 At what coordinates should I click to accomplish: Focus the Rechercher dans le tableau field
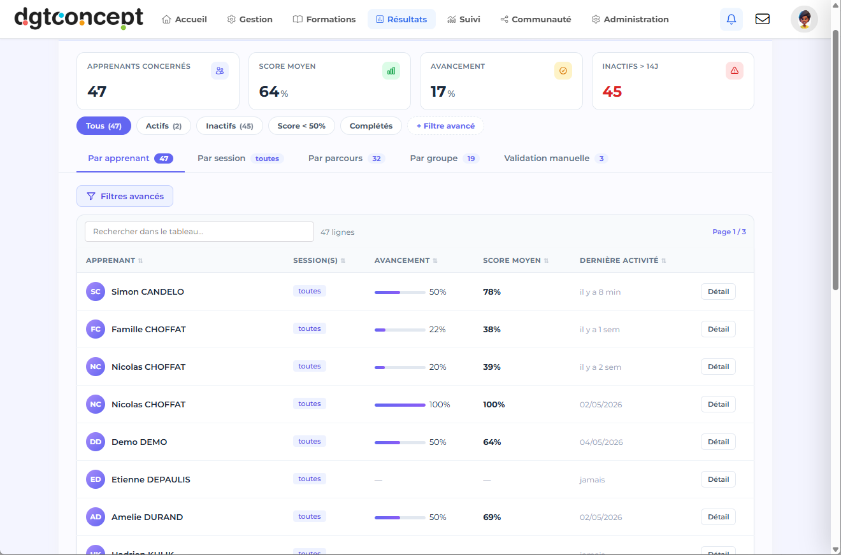click(x=199, y=232)
